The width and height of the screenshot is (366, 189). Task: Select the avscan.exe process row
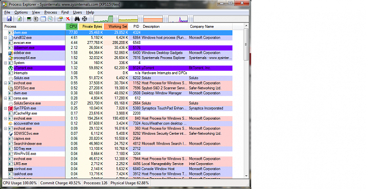point(118,43)
